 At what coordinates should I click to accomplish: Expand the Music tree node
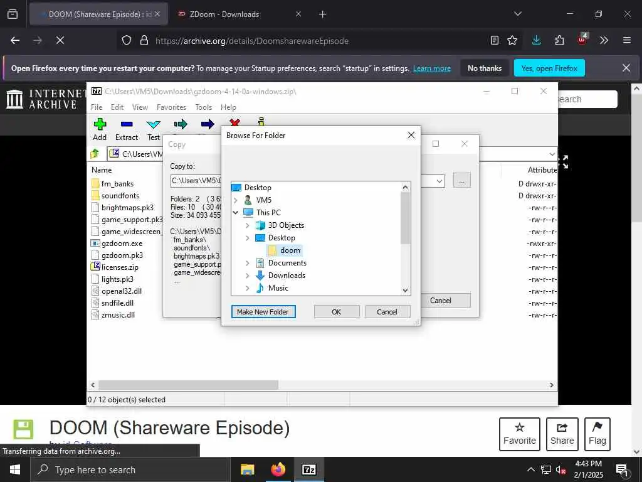247,288
